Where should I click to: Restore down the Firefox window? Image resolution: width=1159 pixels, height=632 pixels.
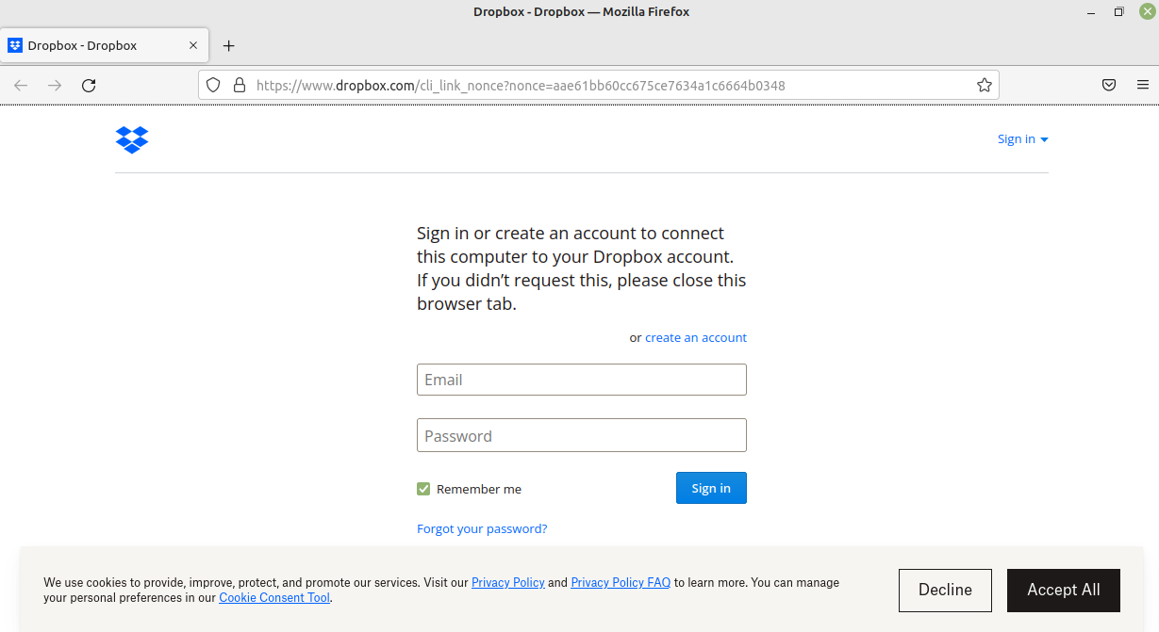point(1118,11)
